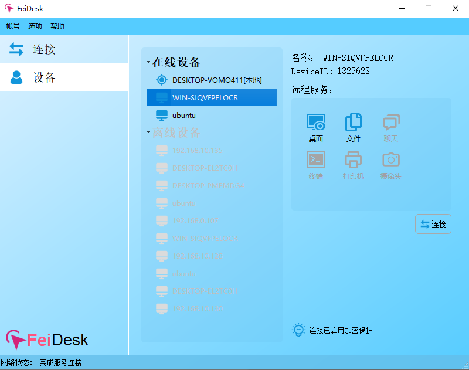The width and height of the screenshot is (469, 370).
Task: Open the 帮助 help menu
Action: point(57,26)
